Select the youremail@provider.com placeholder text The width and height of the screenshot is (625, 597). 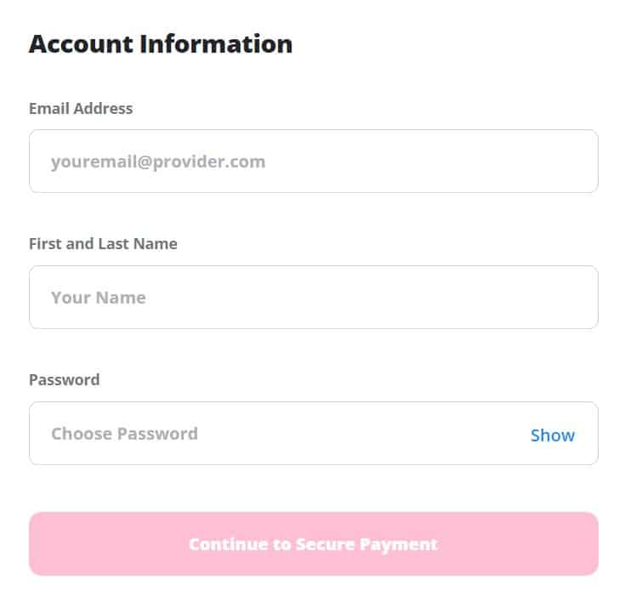pos(158,162)
